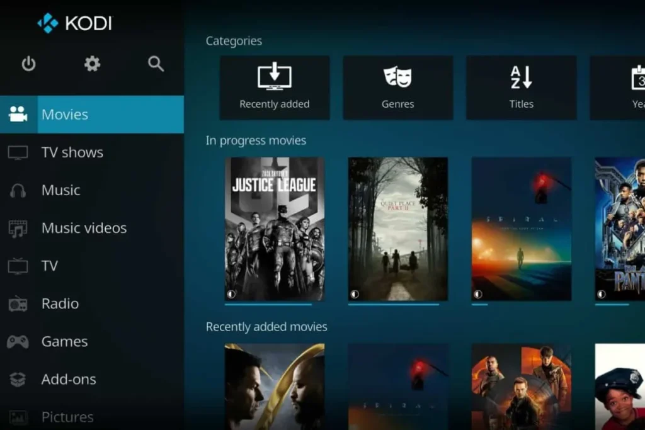645x430 pixels.
Task: Click the Year calendar icon
Action: point(638,77)
